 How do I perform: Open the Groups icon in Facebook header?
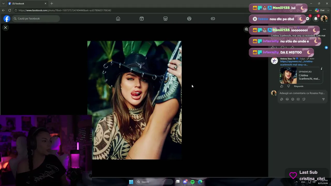click(x=189, y=19)
